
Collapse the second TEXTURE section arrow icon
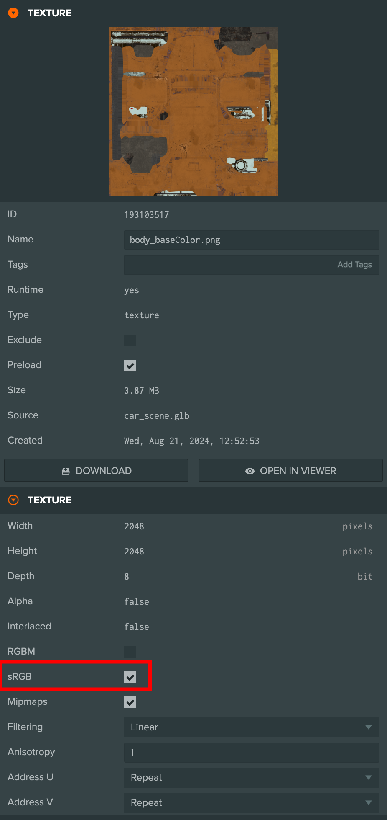pyautogui.click(x=13, y=500)
